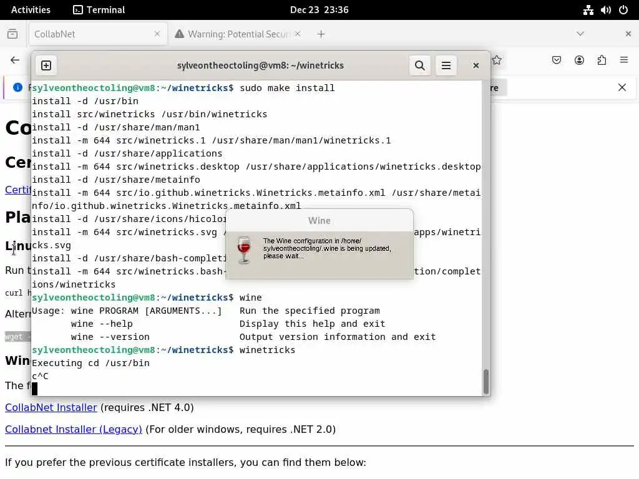
Task: Close the CollabNet tab
Action: [157, 34]
